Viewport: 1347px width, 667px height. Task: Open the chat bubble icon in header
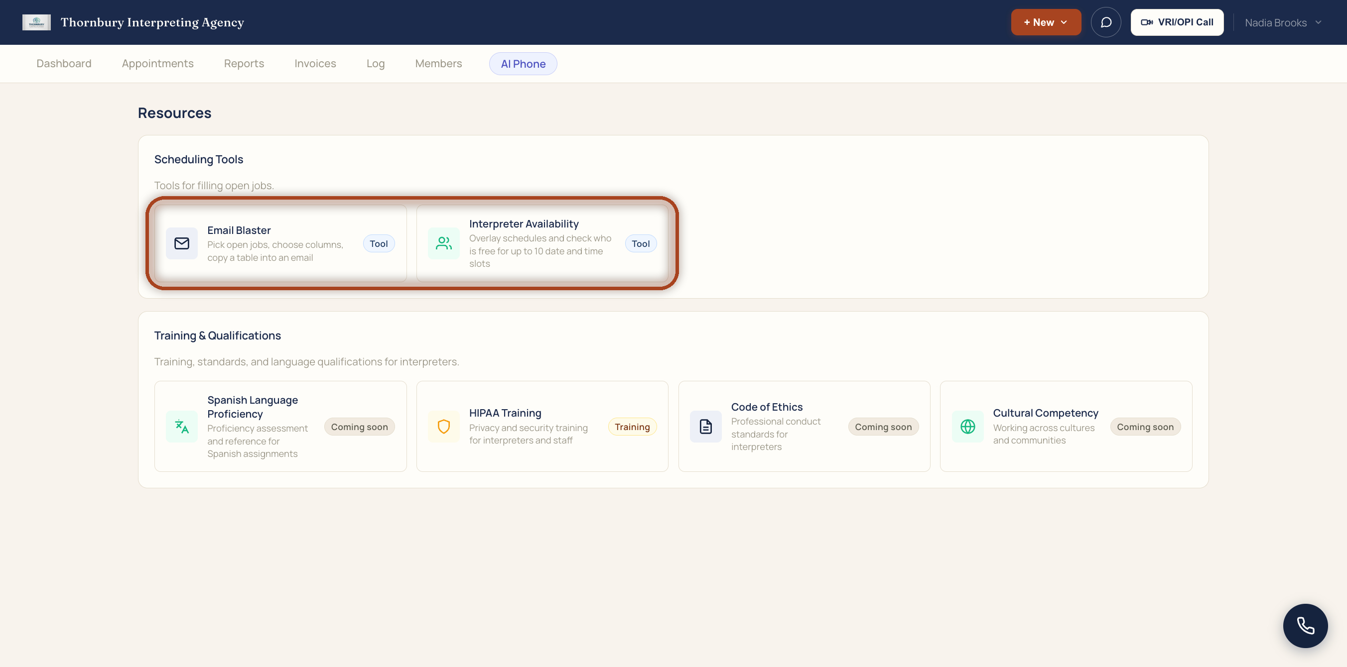point(1105,22)
